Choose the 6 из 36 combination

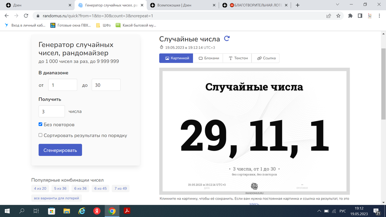80,189
